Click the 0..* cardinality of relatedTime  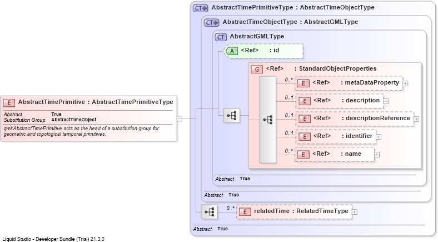[x=231, y=209]
